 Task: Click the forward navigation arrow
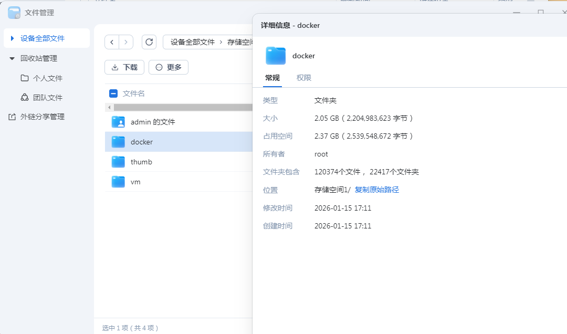pyautogui.click(x=126, y=42)
